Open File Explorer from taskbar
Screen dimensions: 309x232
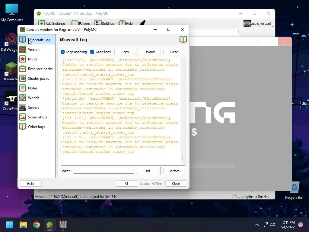click(x=23, y=225)
